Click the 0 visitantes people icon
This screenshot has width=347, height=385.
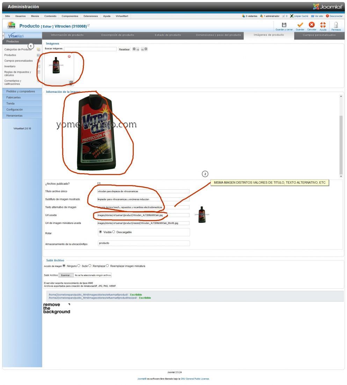pyautogui.click(x=243, y=16)
